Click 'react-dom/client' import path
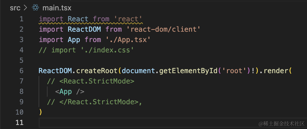Image resolution: width=307 pixels, height=129 pixels. [x=163, y=30]
